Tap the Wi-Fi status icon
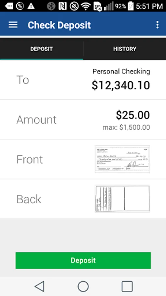 [86, 6]
